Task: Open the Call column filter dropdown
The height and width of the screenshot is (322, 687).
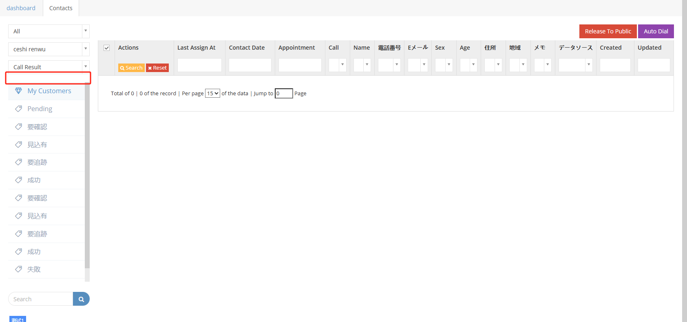Action: (x=338, y=65)
